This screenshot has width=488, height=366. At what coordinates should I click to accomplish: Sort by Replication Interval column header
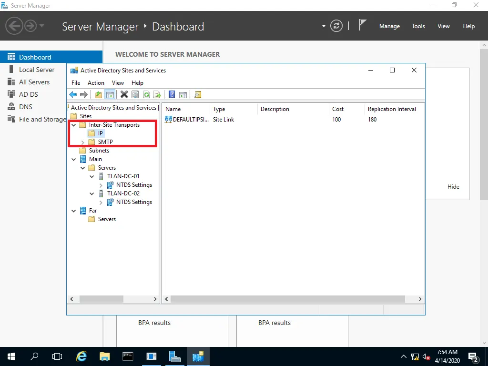tap(394, 109)
